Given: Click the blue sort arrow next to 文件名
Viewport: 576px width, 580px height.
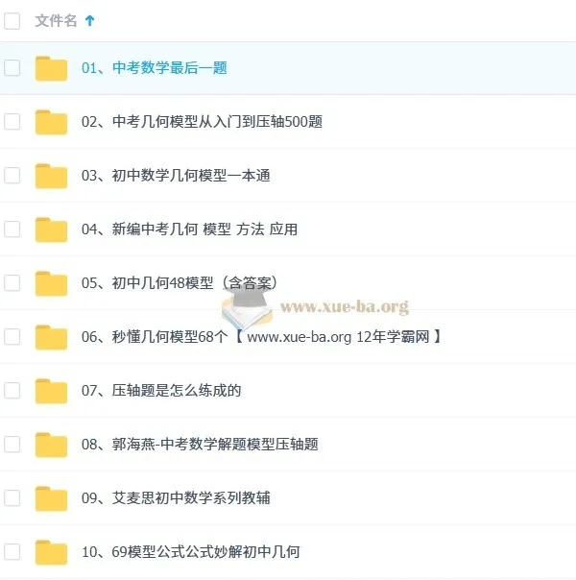Looking at the screenshot, I should tap(89, 21).
